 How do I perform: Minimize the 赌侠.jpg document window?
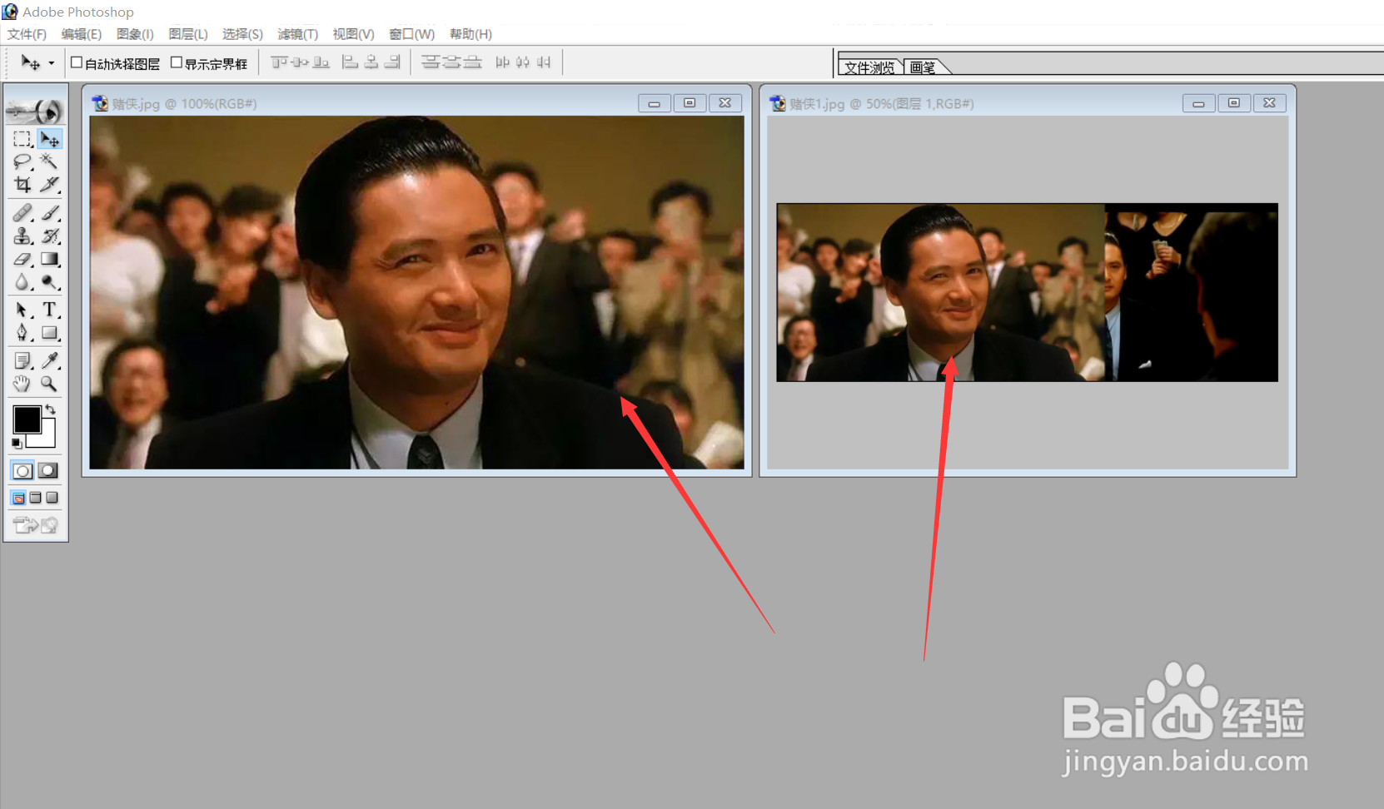[x=655, y=103]
